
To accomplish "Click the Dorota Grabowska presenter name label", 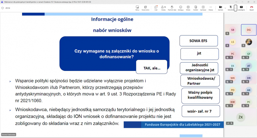I will pos(9,134).
